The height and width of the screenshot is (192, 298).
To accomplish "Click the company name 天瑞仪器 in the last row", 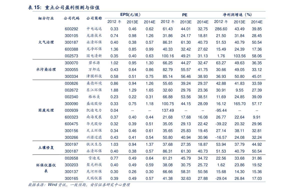I will pos(94,178).
